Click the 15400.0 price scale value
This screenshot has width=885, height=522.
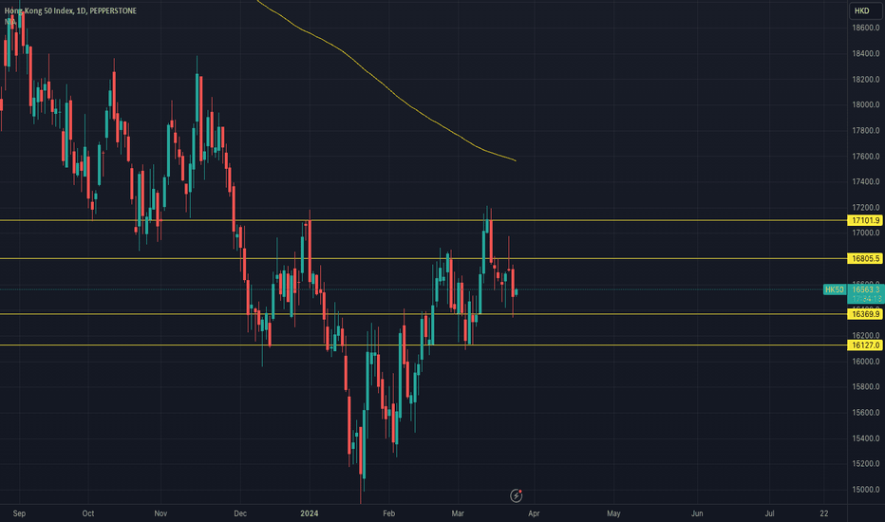click(866, 438)
